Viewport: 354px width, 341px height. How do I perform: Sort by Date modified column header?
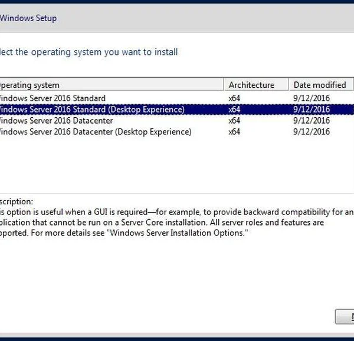point(320,85)
